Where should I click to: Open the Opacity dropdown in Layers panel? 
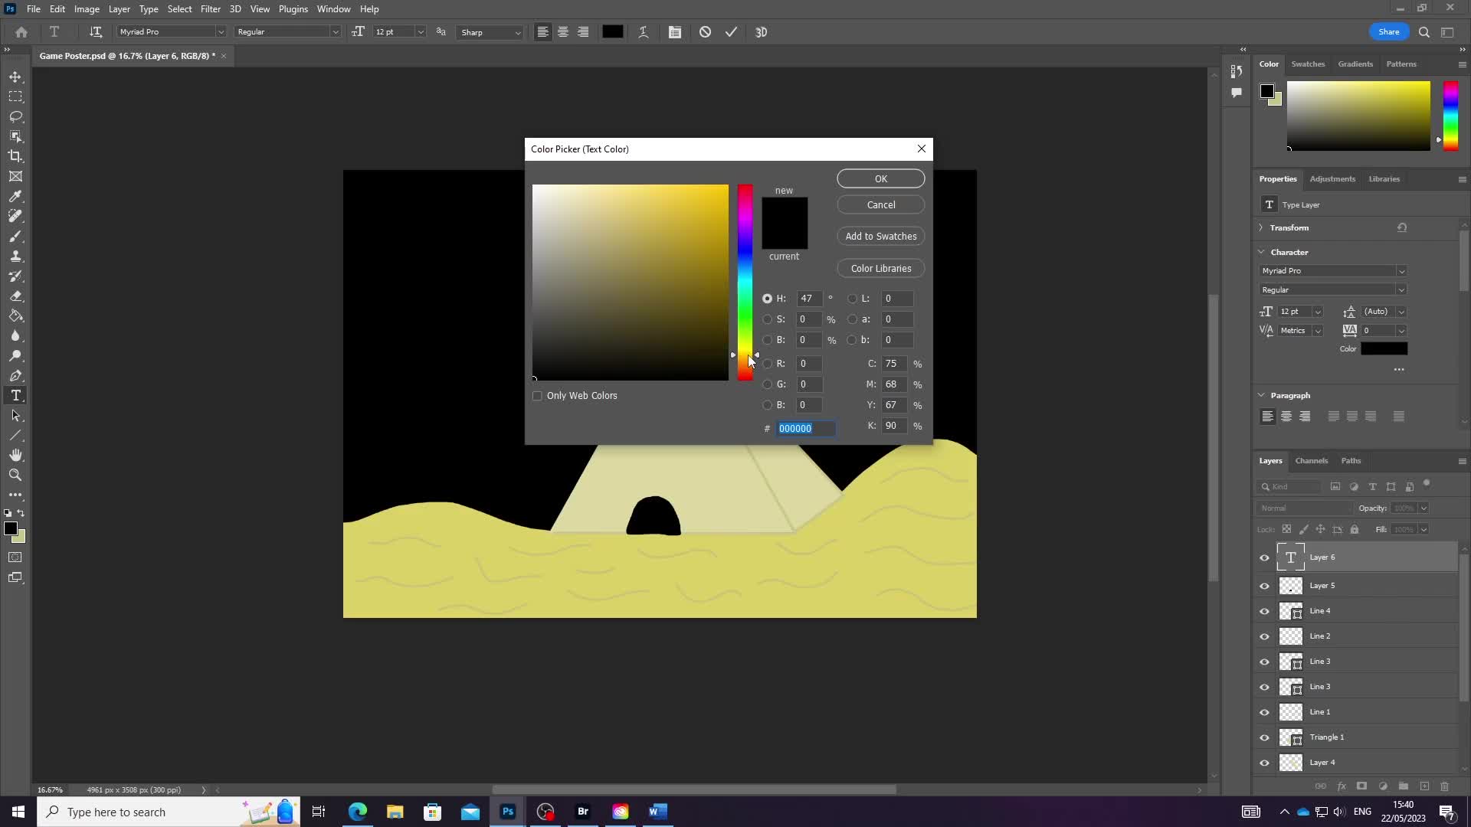[x=1423, y=508]
